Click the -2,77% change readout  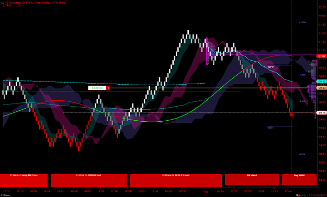12,6
